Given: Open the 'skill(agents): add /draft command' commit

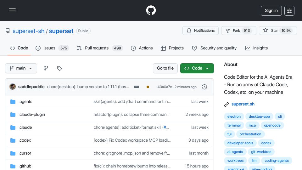Looking at the screenshot, I should click(132, 102).
